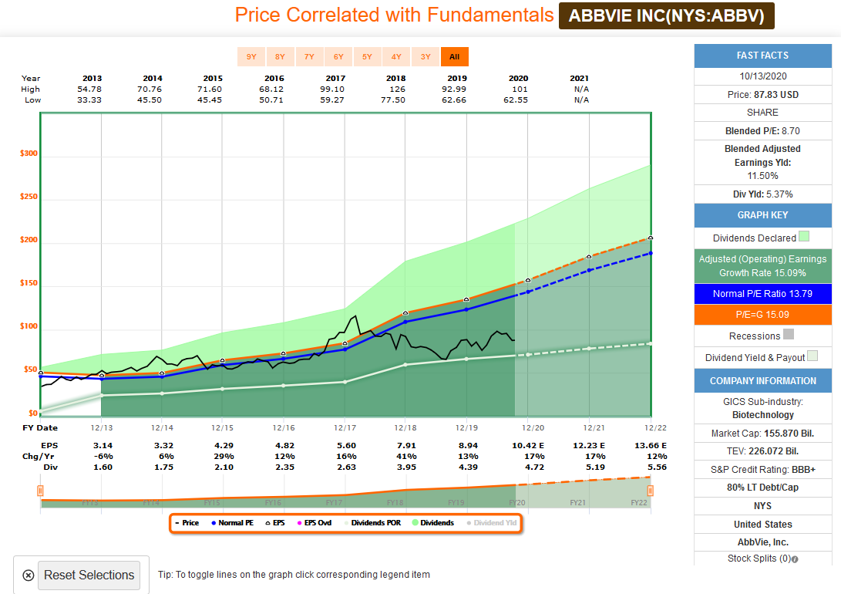This screenshot has width=841, height=594.
Task: Toggle the EPS Ovd legend item
Action: pyautogui.click(x=315, y=522)
